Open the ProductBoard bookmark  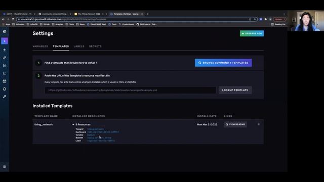tap(126, 24)
